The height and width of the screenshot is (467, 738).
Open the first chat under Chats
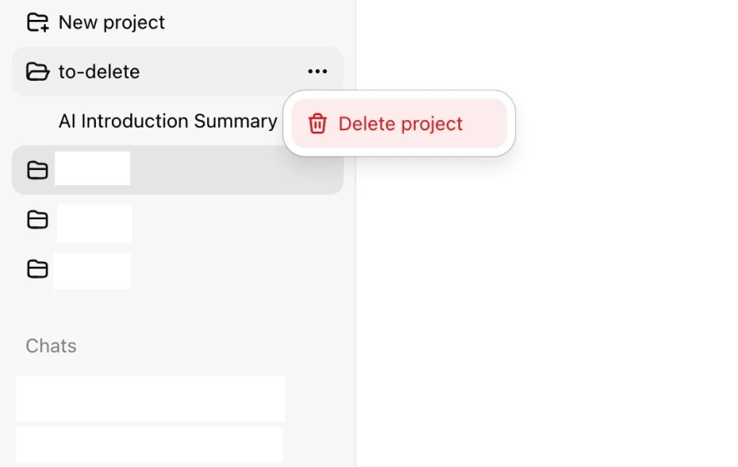tap(150, 399)
